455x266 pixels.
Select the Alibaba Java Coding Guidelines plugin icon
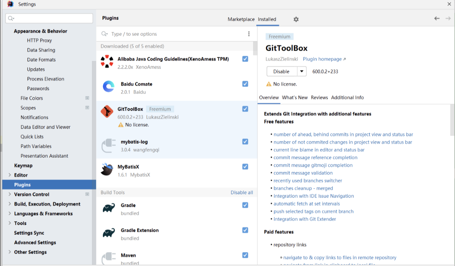[107, 62]
